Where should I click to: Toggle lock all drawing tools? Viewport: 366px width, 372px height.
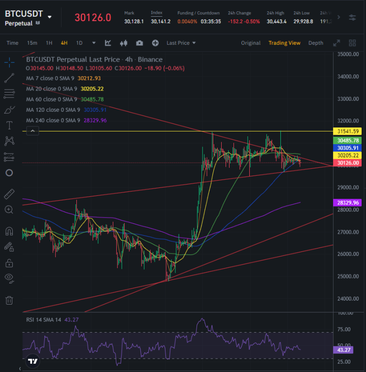point(9,263)
